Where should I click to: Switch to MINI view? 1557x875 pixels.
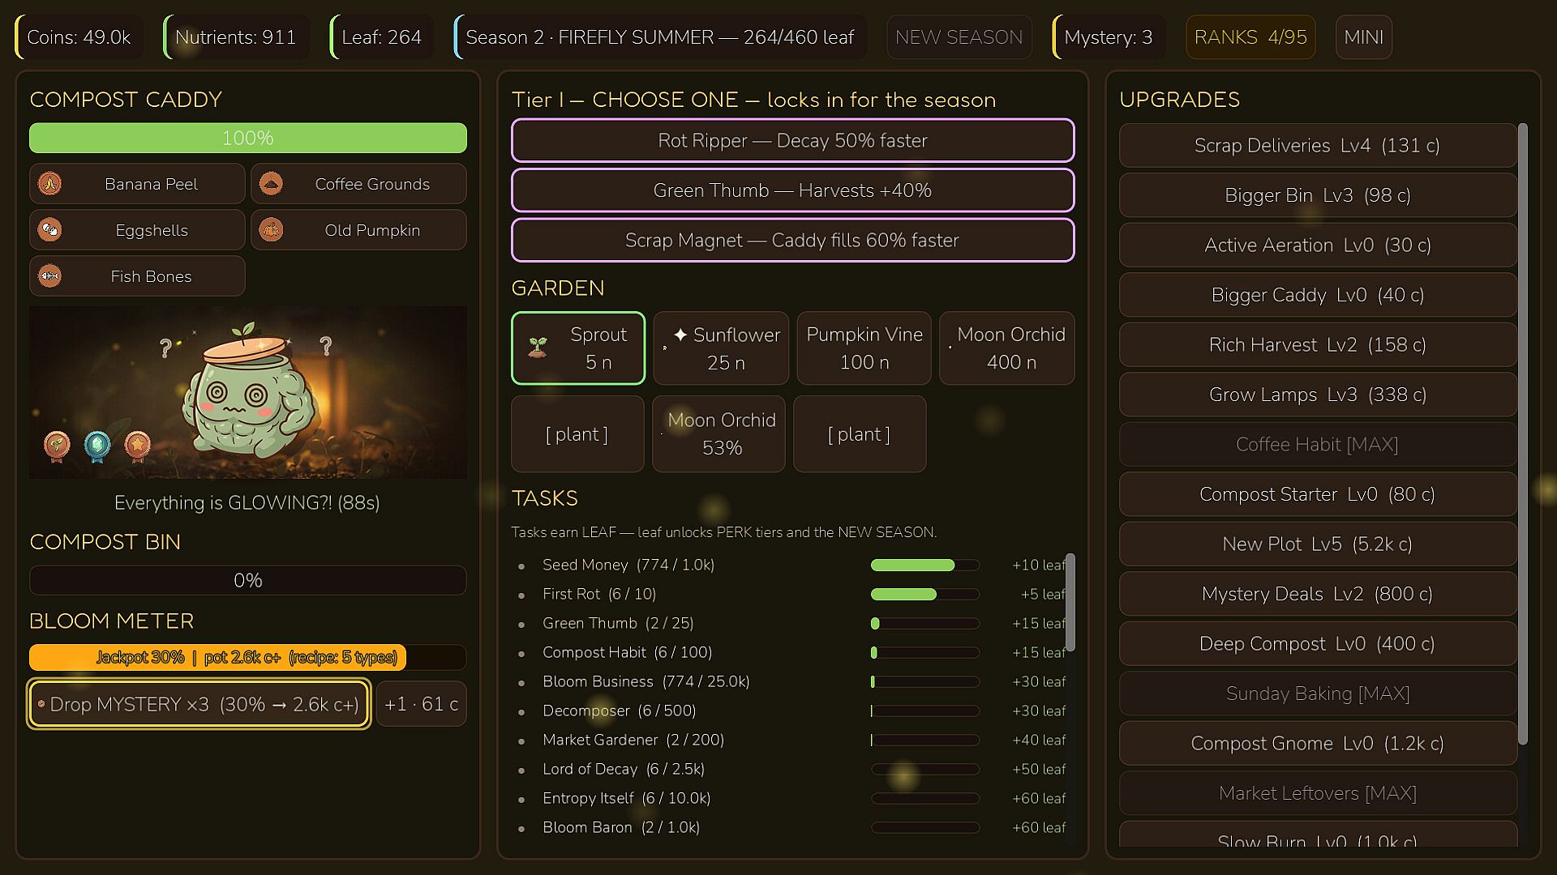point(1364,37)
